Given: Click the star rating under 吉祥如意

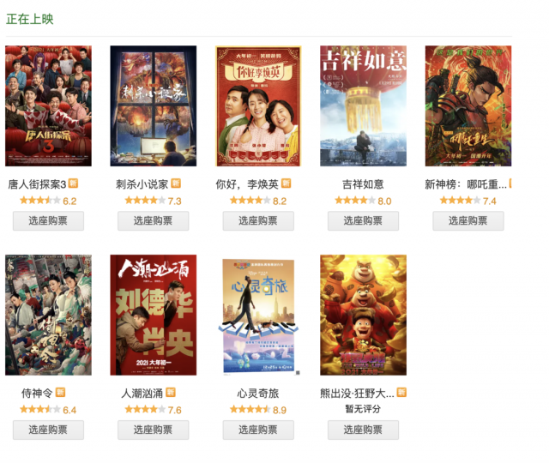Looking at the screenshot, I should (355, 200).
